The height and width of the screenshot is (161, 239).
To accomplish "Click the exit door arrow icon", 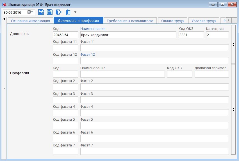I will [x=59, y=12].
